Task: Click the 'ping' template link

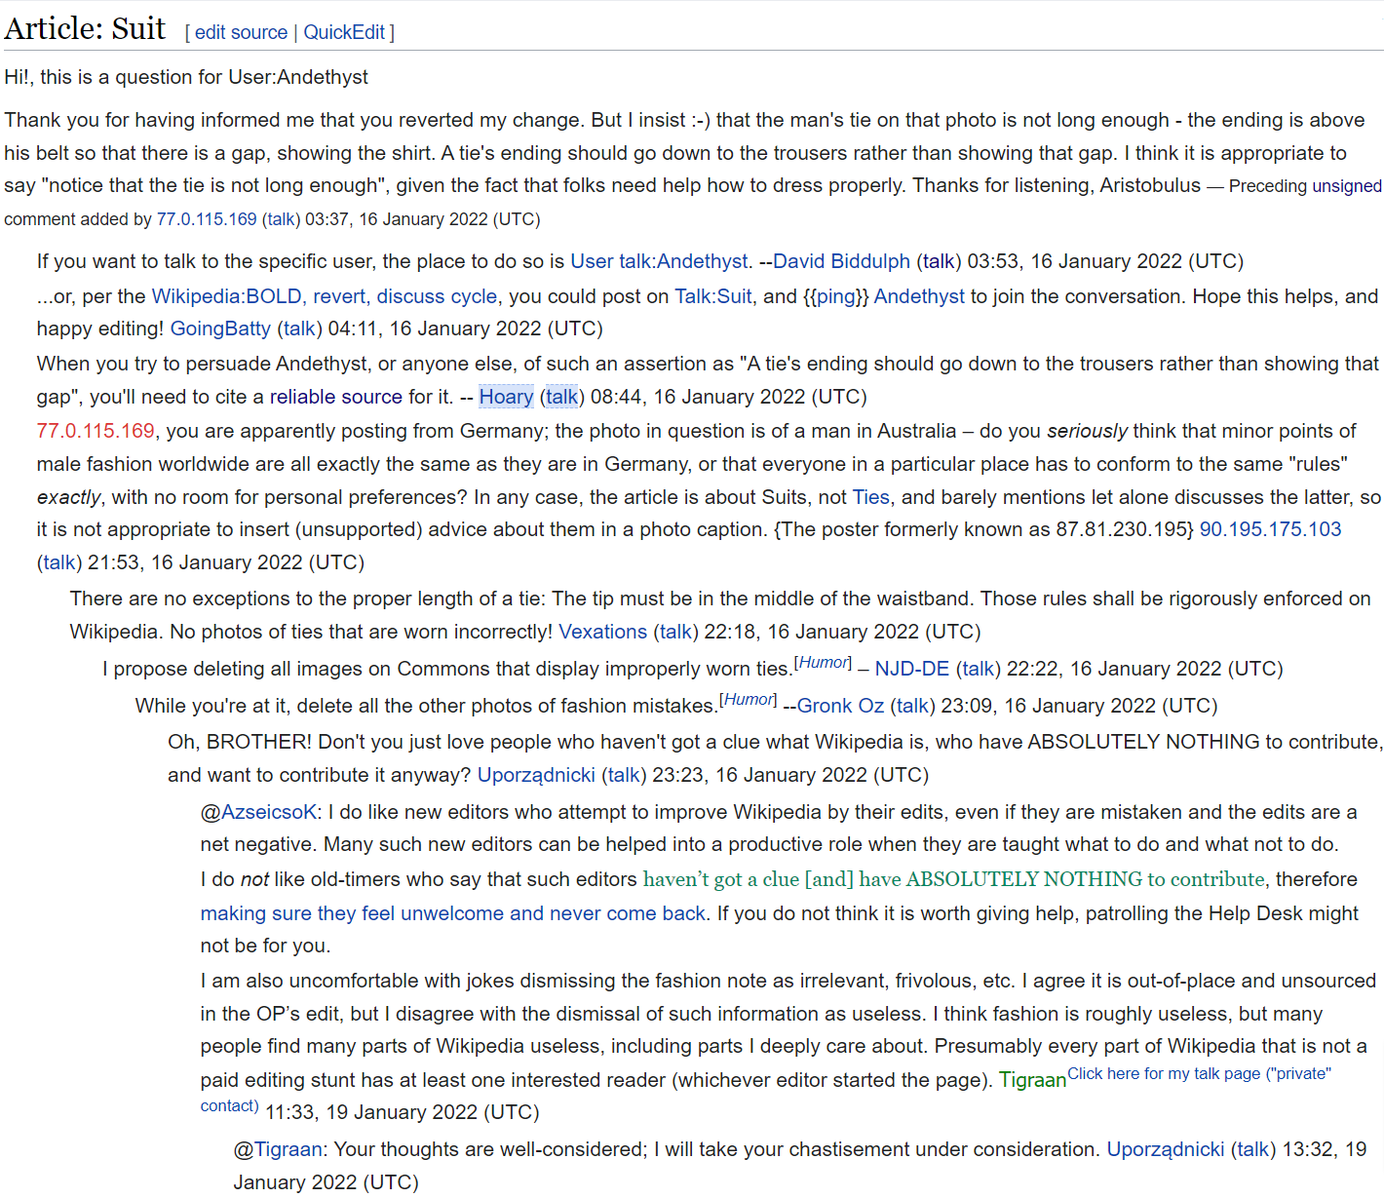Action: 835,296
